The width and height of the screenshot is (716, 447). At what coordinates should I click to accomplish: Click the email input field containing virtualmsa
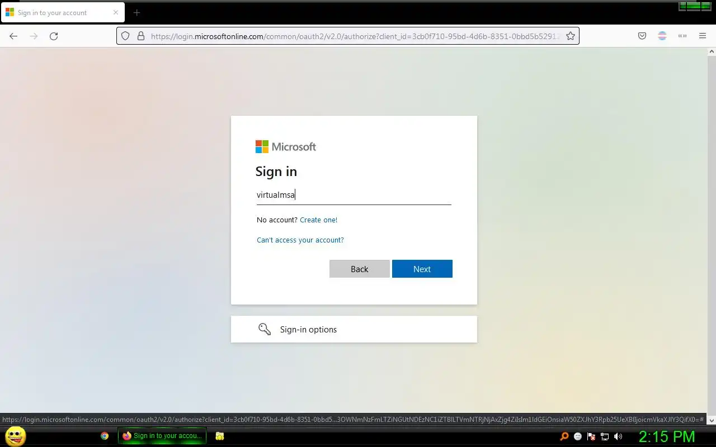(354, 194)
